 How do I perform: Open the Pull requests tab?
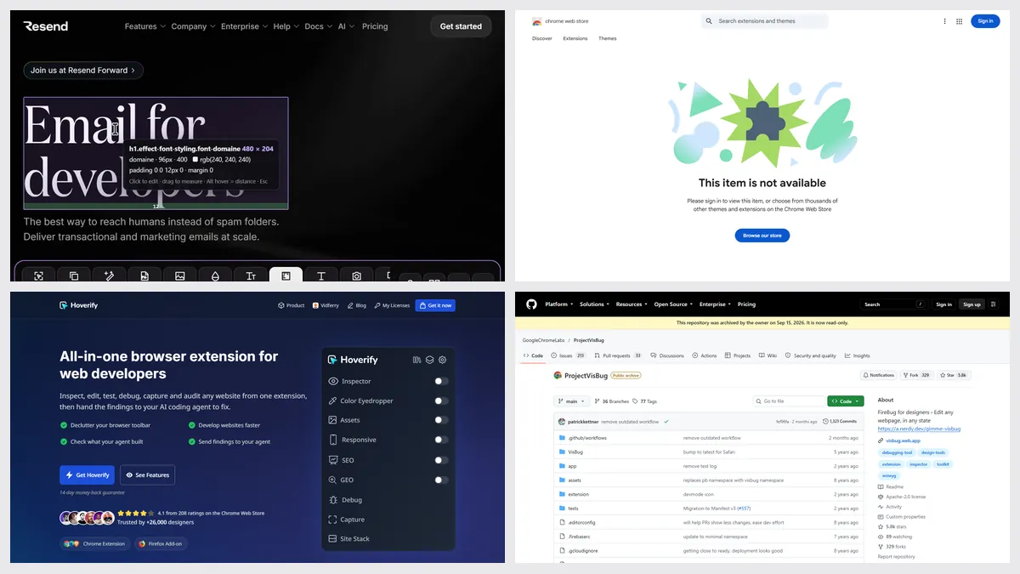[618, 355]
